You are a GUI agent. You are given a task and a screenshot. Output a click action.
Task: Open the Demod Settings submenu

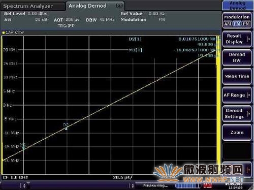pyautogui.click(x=237, y=114)
